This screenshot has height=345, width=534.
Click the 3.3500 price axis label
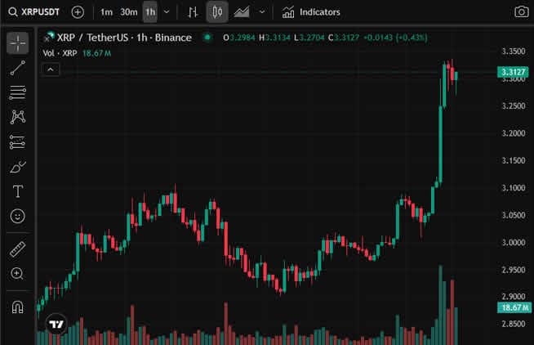[x=514, y=52]
